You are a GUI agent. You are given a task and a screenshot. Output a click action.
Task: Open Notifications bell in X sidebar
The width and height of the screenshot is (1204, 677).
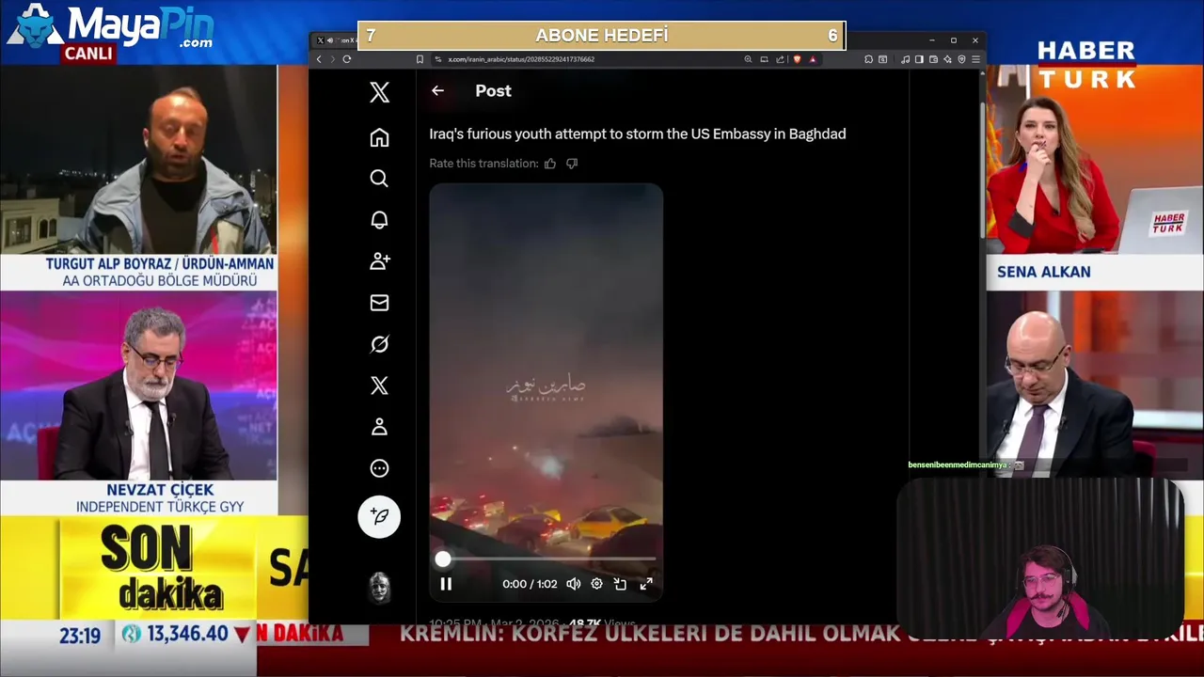(379, 220)
